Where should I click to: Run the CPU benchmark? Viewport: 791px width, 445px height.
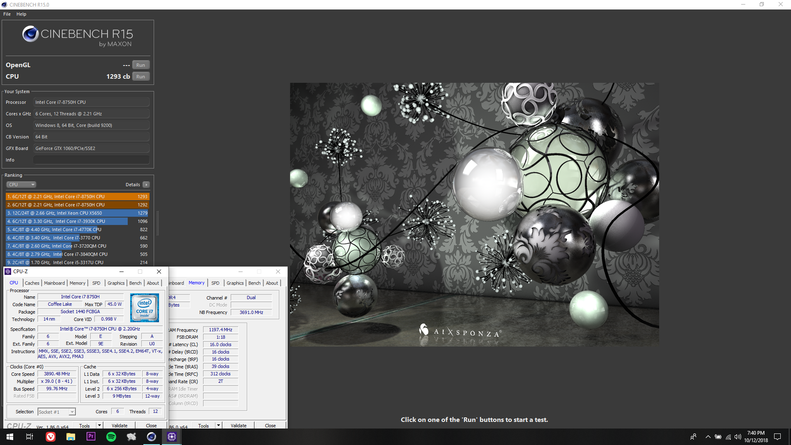point(140,77)
